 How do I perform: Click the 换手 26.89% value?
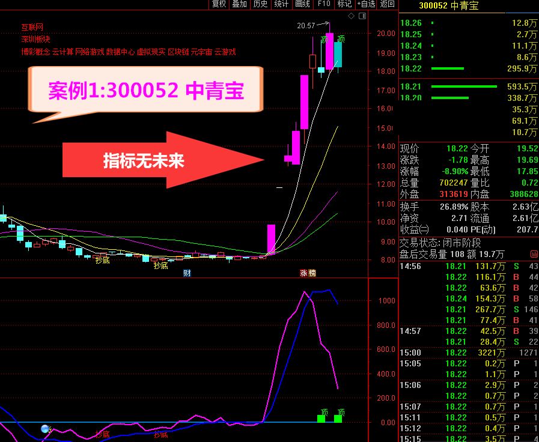454,207
